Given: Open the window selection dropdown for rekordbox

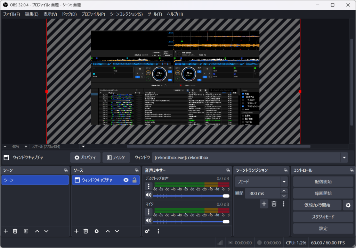Looking at the screenshot, I should pos(344,157).
